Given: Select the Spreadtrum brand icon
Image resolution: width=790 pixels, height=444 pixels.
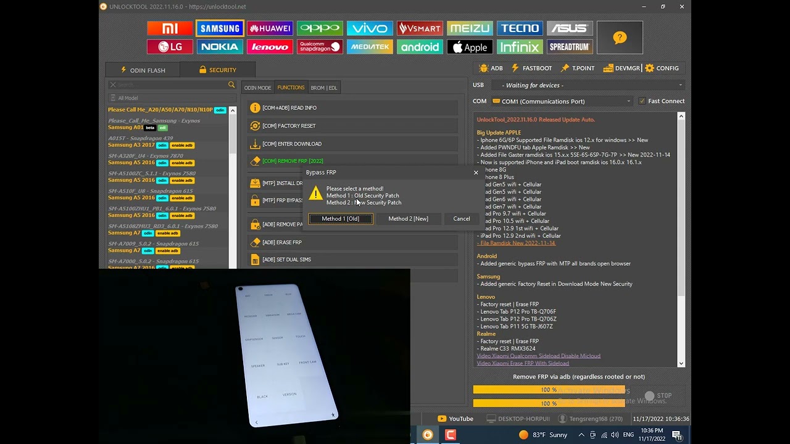Looking at the screenshot, I should click(x=570, y=47).
